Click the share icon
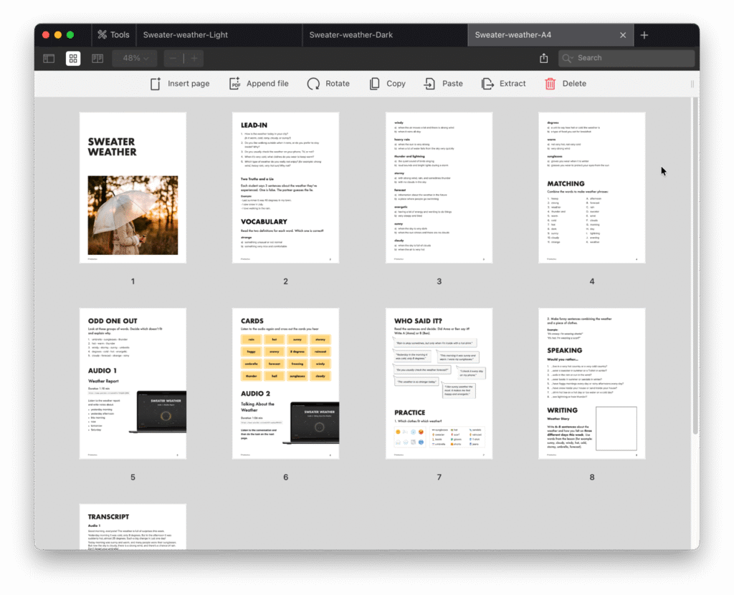 [543, 58]
